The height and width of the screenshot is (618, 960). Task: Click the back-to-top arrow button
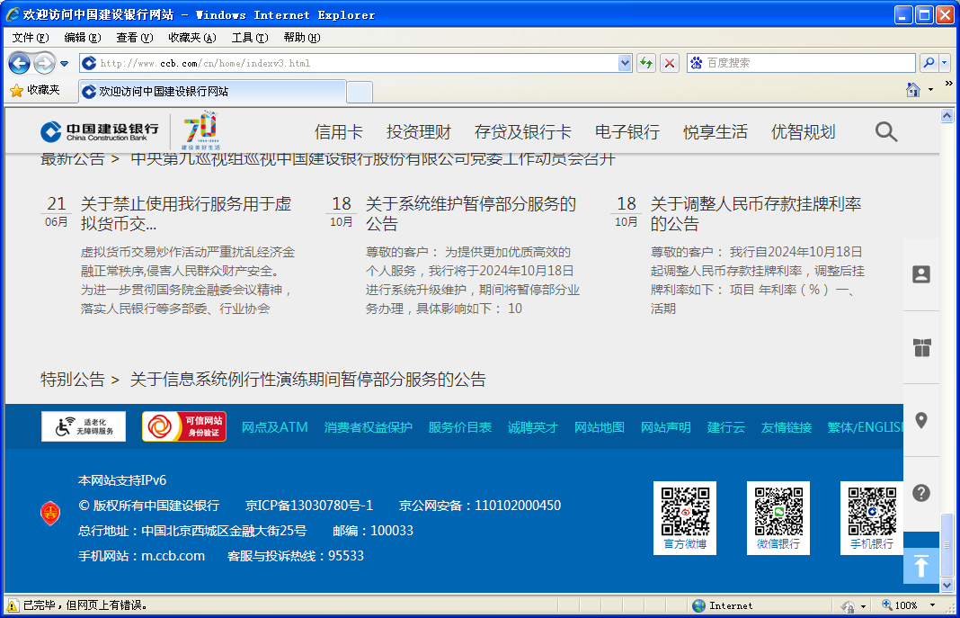920,565
